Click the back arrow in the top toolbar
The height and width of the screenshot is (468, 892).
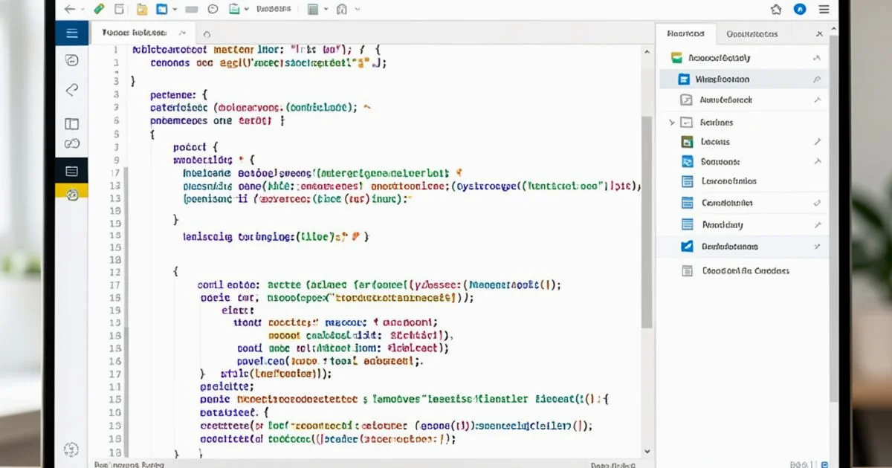70,10
